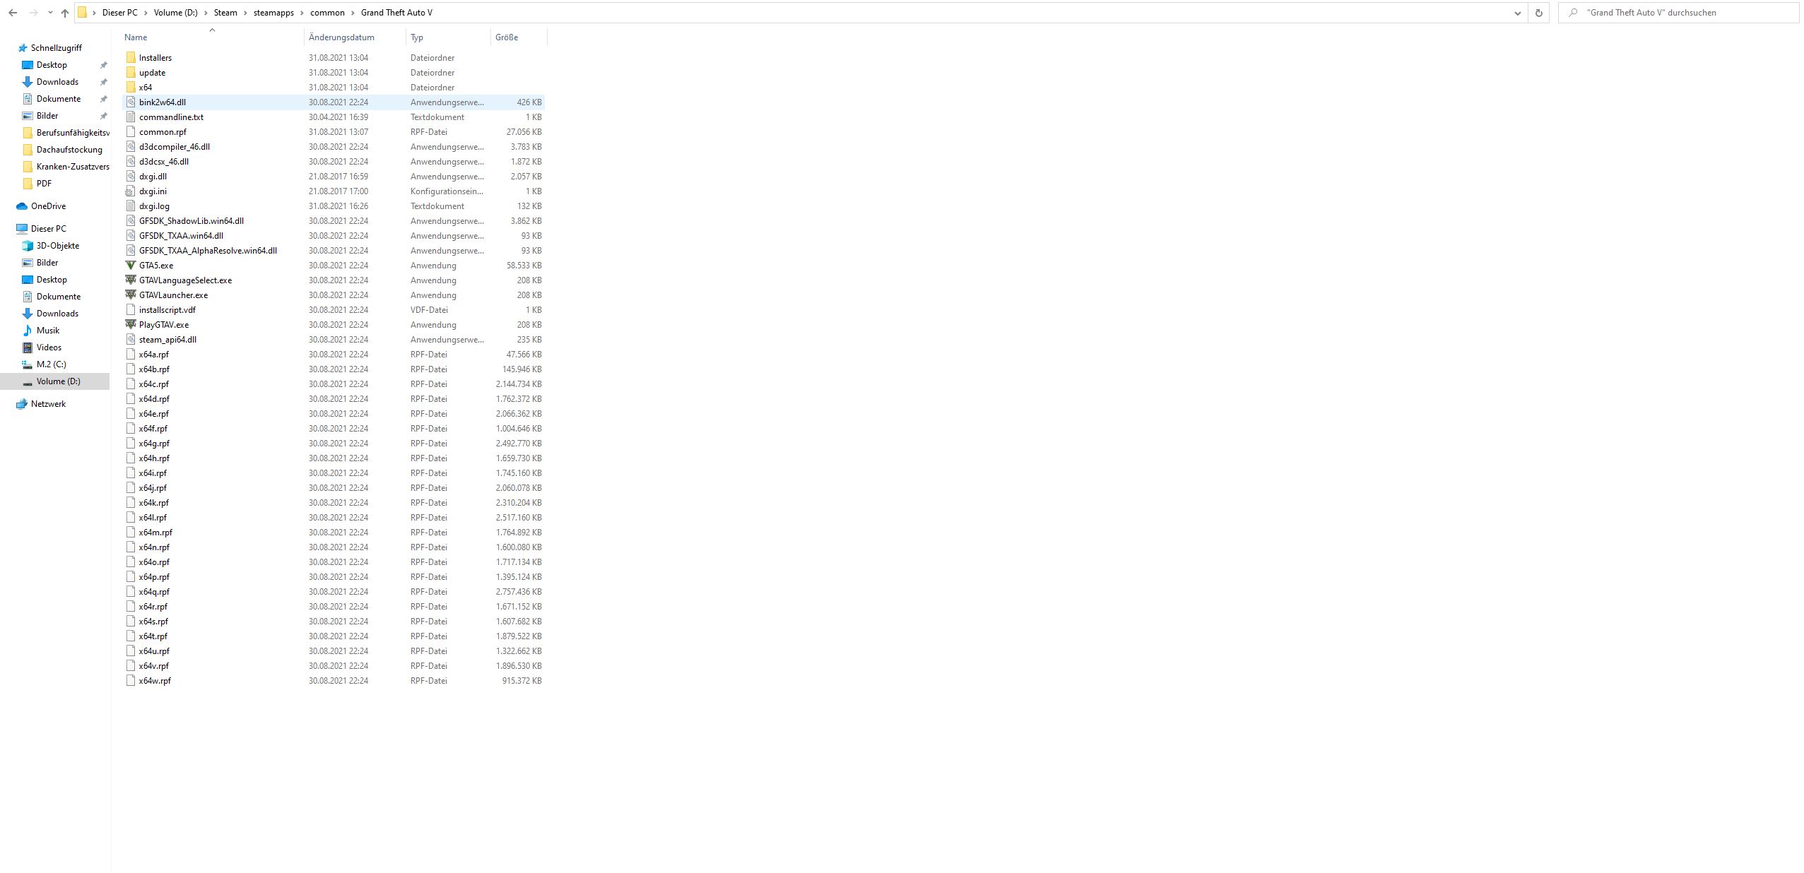Open the breadcrumb chevron after steamapps
Screen dimensions: 1804x873
point(302,12)
